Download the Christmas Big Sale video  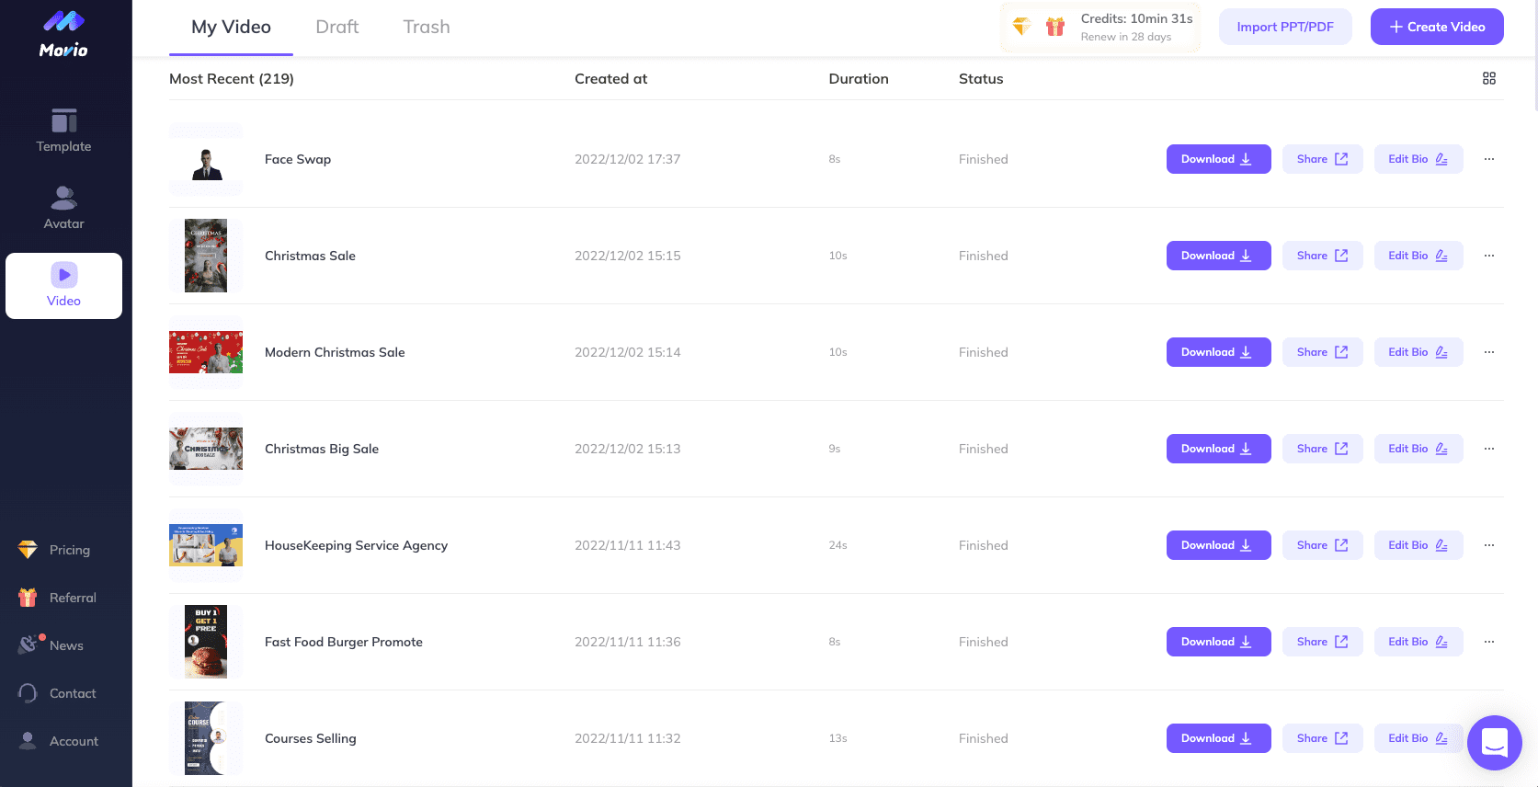click(x=1218, y=449)
